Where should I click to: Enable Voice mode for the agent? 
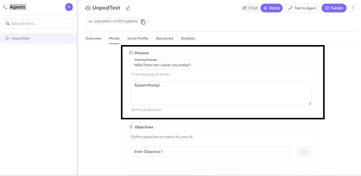[271, 8]
